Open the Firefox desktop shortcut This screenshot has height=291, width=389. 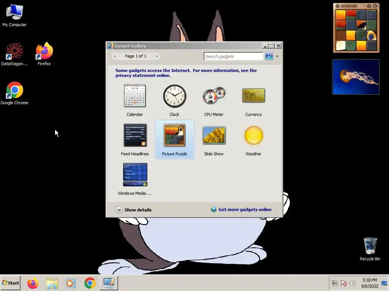(x=44, y=54)
